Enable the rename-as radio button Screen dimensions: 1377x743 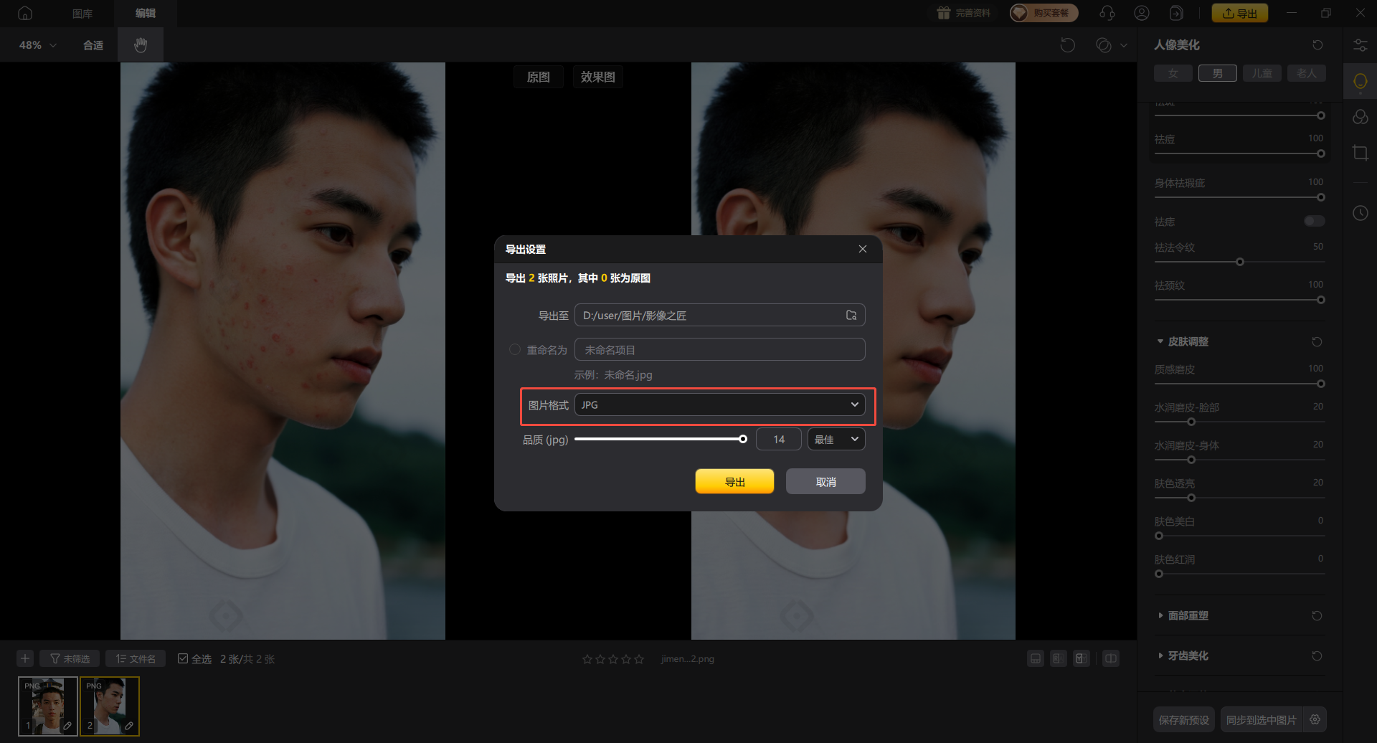pyautogui.click(x=515, y=350)
